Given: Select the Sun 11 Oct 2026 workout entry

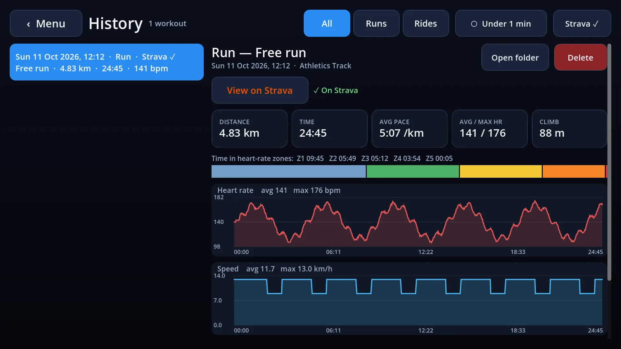Looking at the screenshot, I should (107, 62).
